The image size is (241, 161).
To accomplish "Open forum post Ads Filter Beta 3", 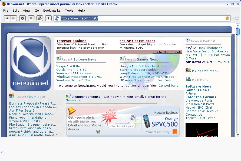I will click(x=22, y=110).
